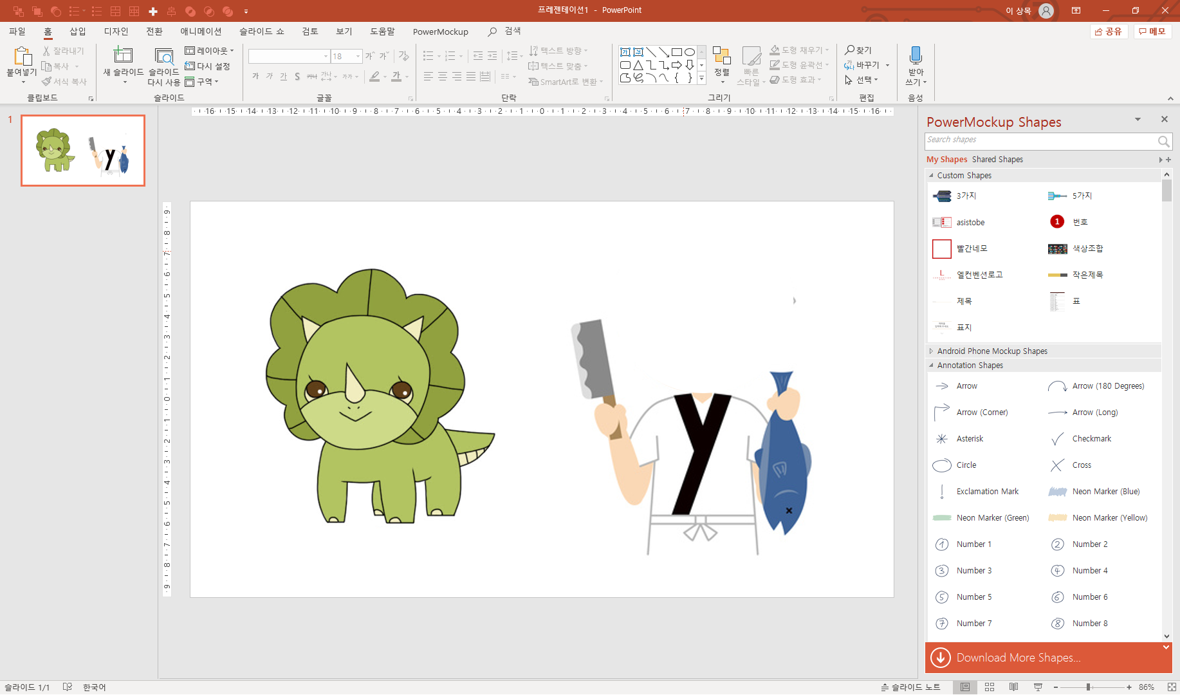Image resolution: width=1180 pixels, height=695 pixels.
Task: Click the New Slide (새 슬라이드) icon
Action: click(x=123, y=55)
